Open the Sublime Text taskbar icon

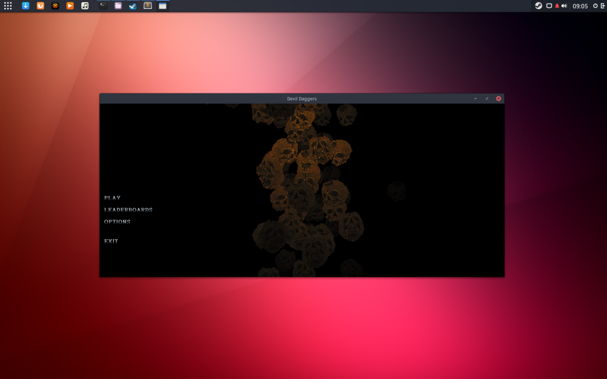click(x=148, y=6)
